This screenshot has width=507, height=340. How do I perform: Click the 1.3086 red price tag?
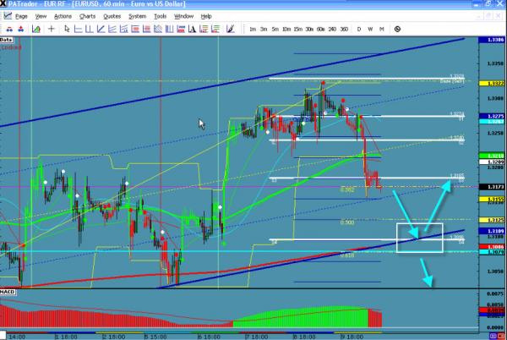(x=493, y=247)
